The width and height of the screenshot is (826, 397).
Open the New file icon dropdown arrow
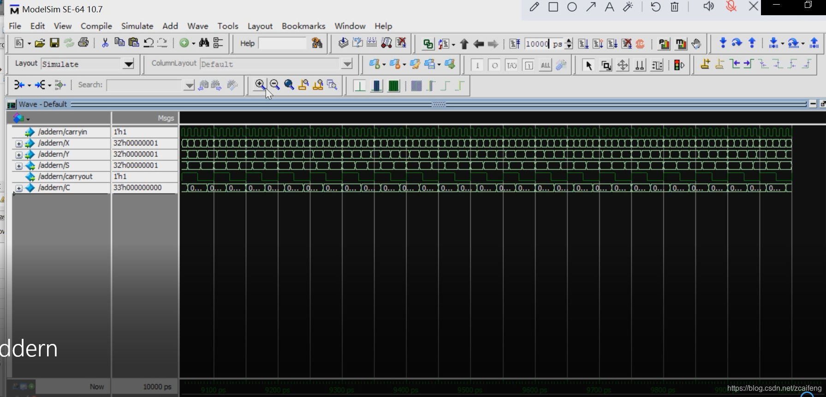pyautogui.click(x=29, y=43)
